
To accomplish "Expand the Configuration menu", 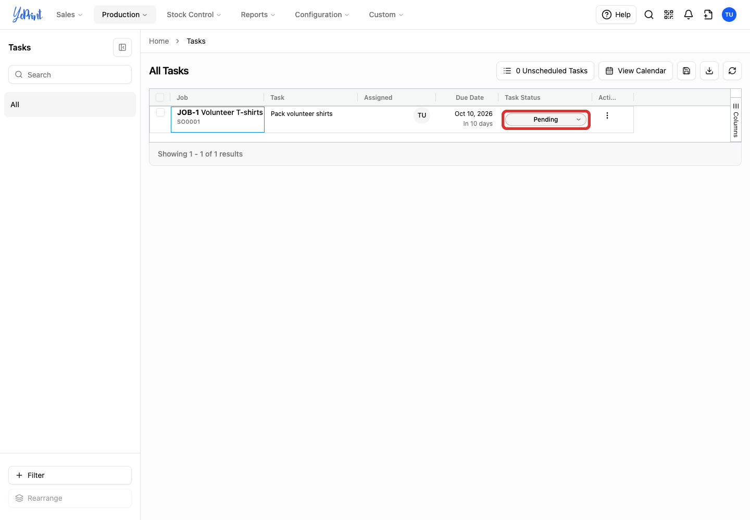I will pyautogui.click(x=322, y=15).
